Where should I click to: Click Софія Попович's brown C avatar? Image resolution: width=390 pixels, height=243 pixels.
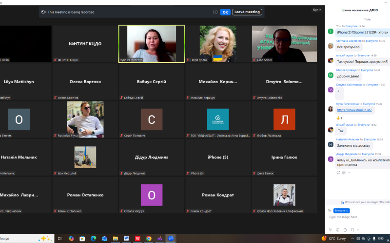pyautogui.click(x=152, y=119)
